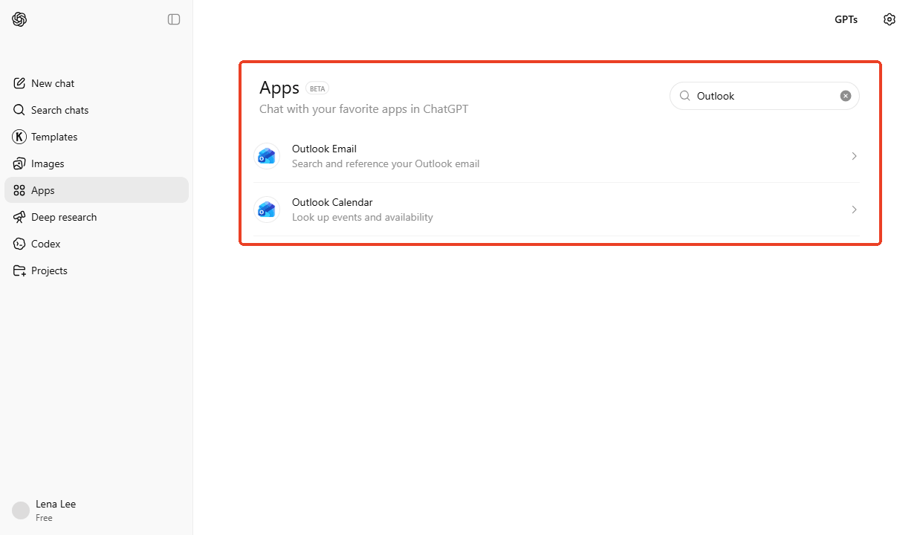Open Projects from the sidebar
This screenshot has width=920, height=535.
[49, 270]
